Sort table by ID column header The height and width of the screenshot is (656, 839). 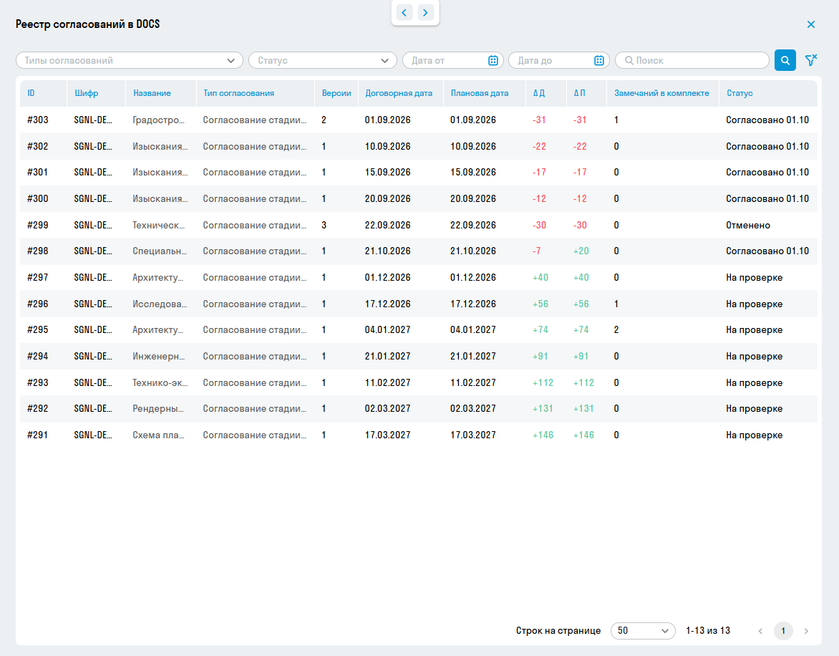pyautogui.click(x=31, y=93)
